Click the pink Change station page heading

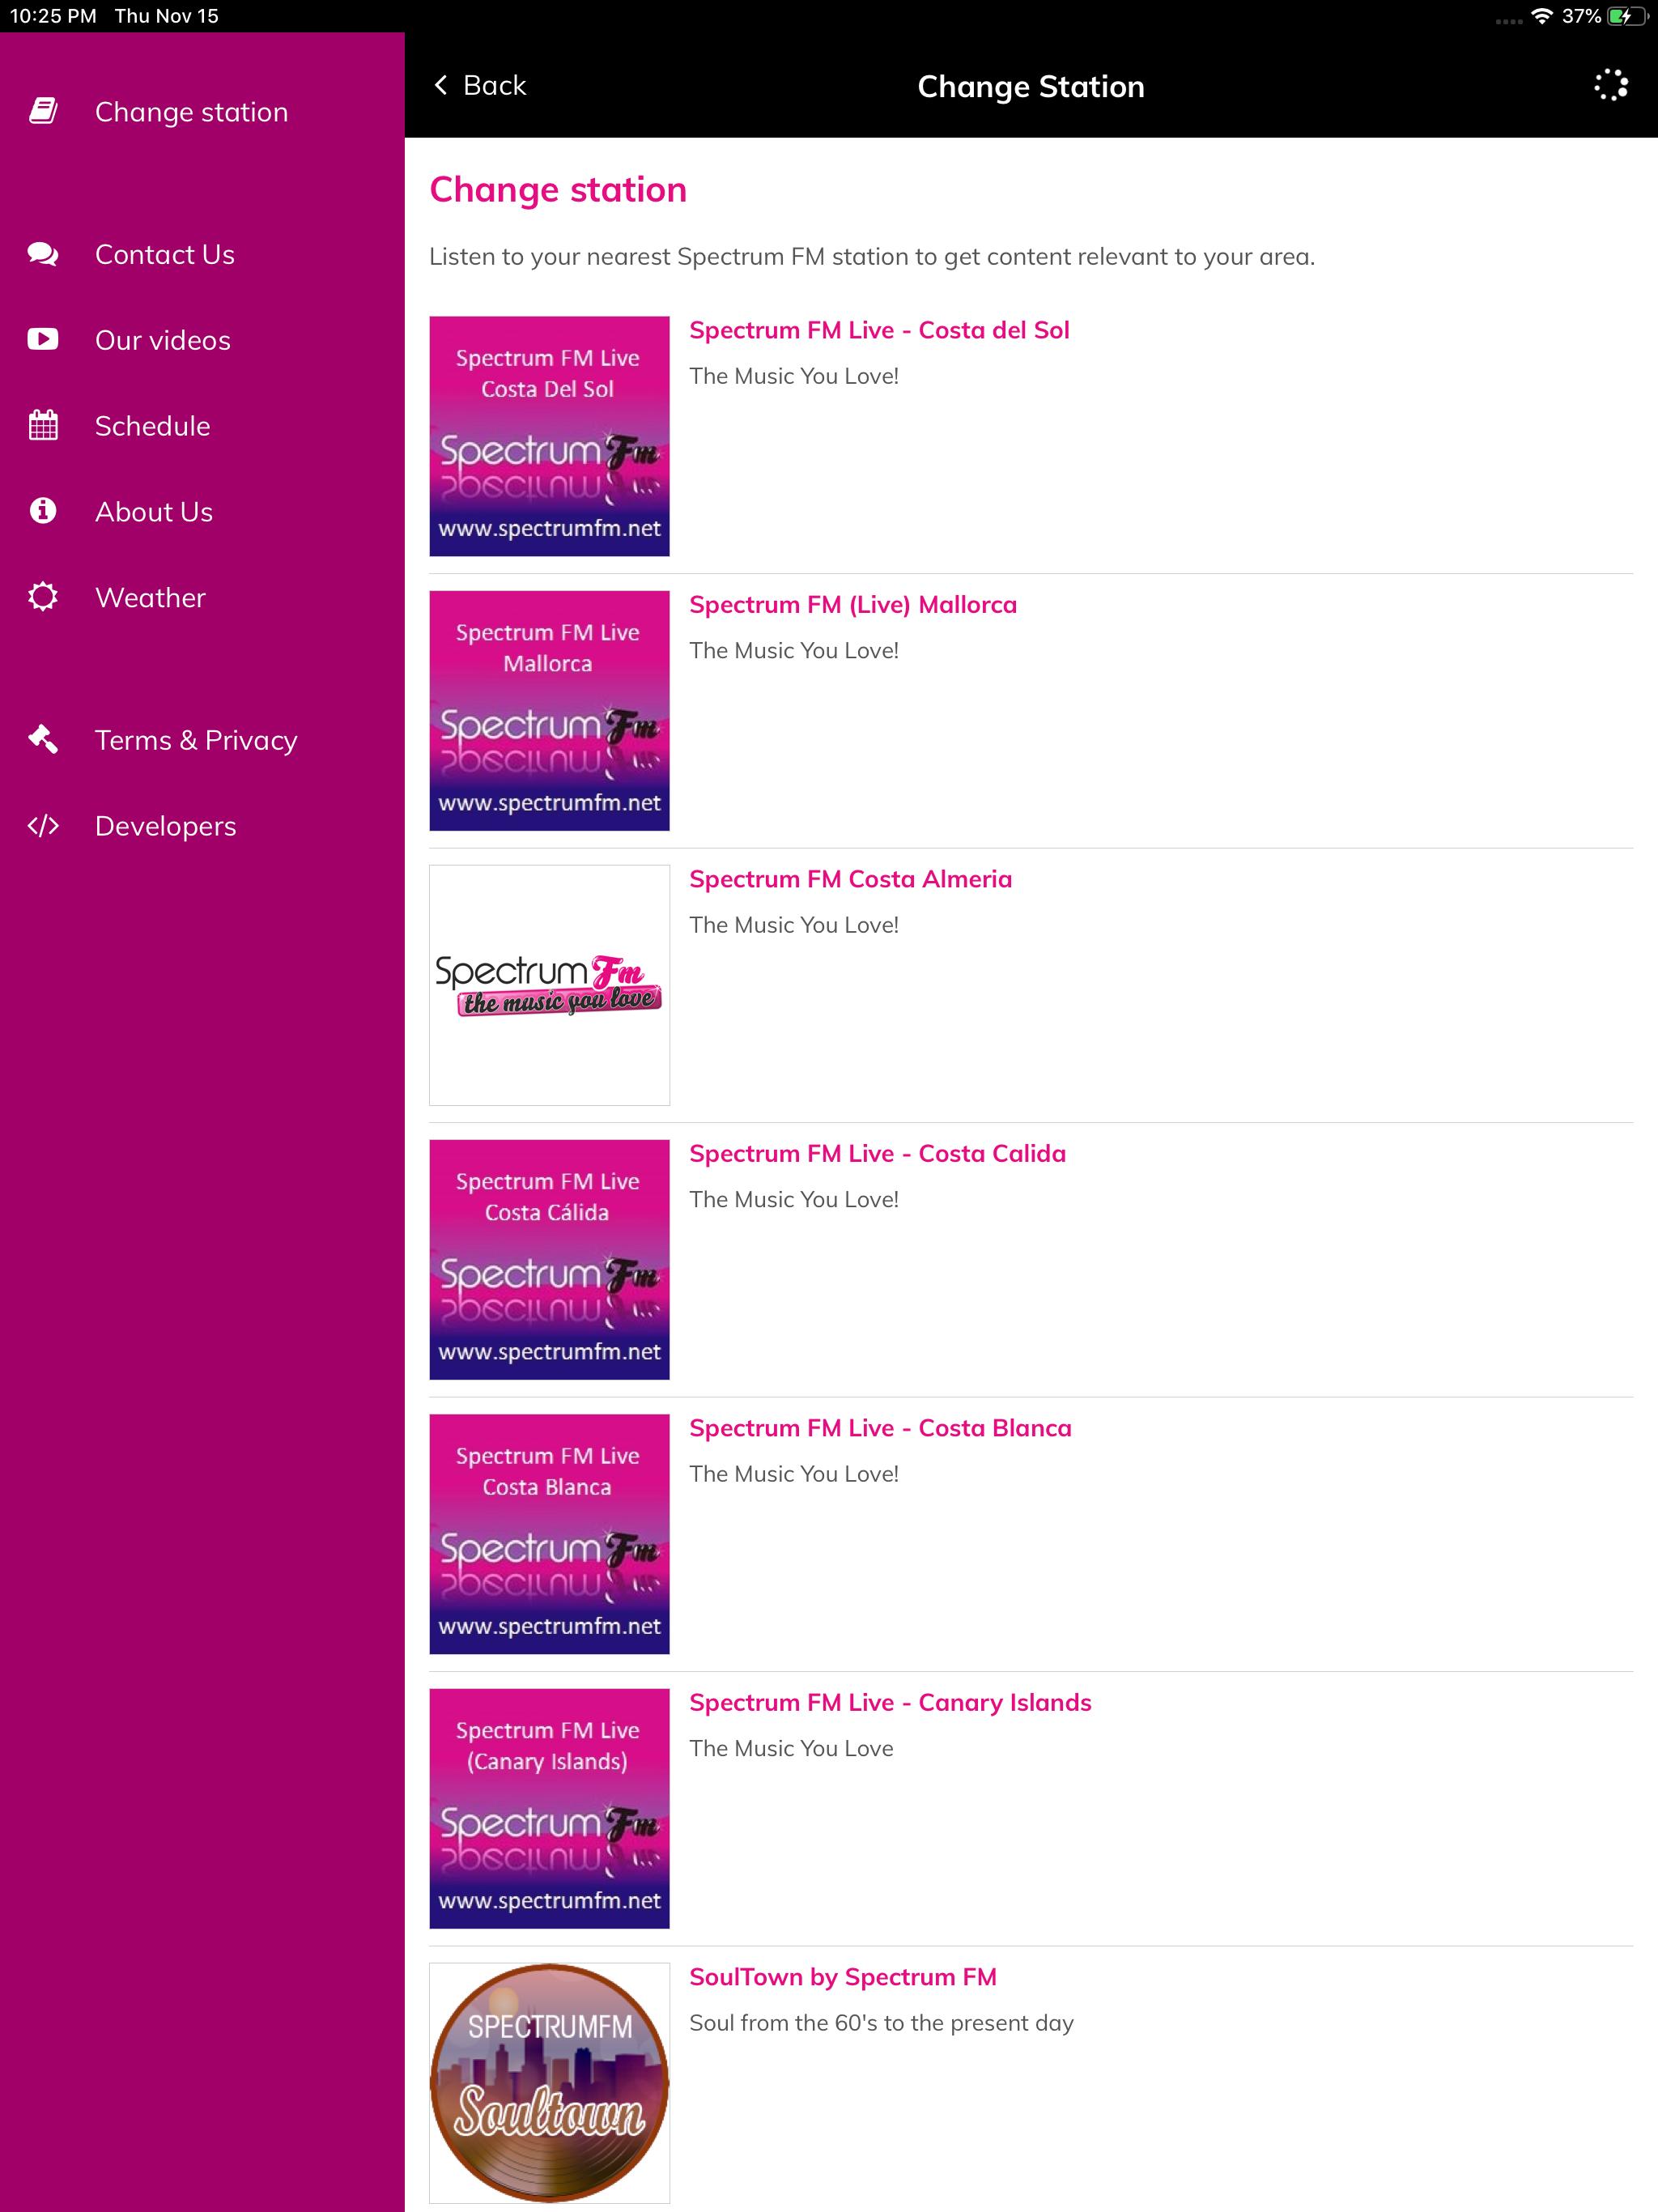[558, 190]
